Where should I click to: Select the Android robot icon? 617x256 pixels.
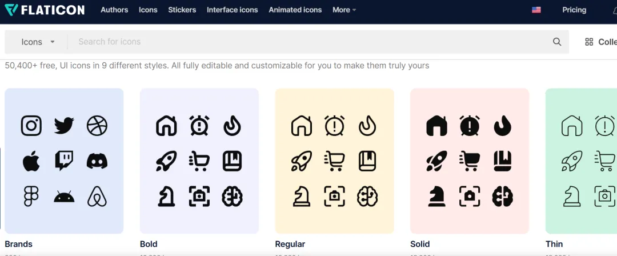(64, 197)
